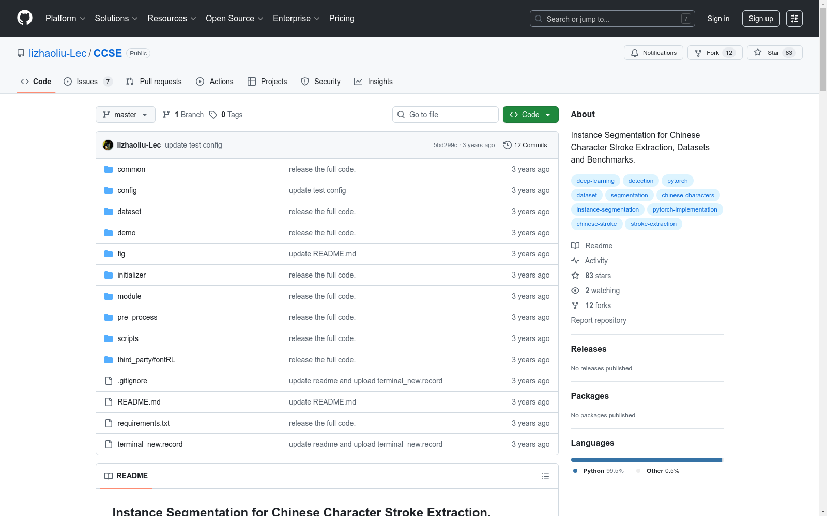The image size is (827, 516).
Task: Click the fig folder icon
Action: click(x=109, y=254)
